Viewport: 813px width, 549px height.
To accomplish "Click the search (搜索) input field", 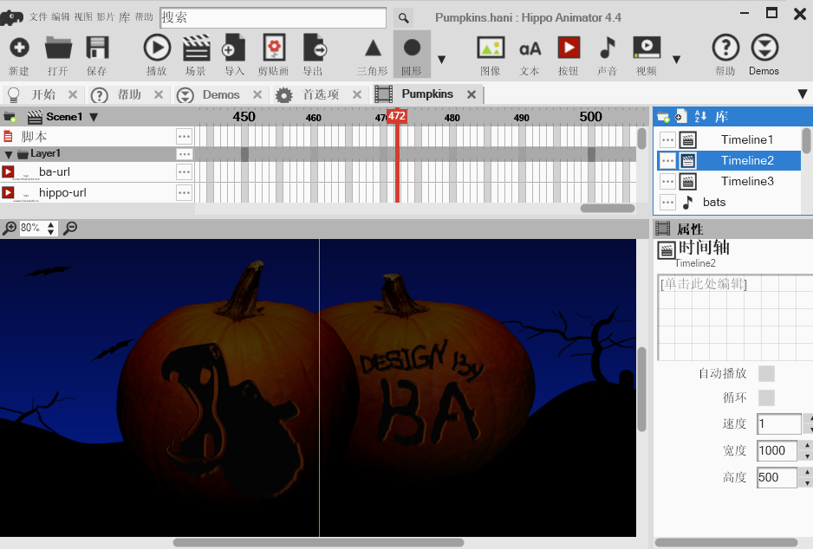I will [x=273, y=17].
